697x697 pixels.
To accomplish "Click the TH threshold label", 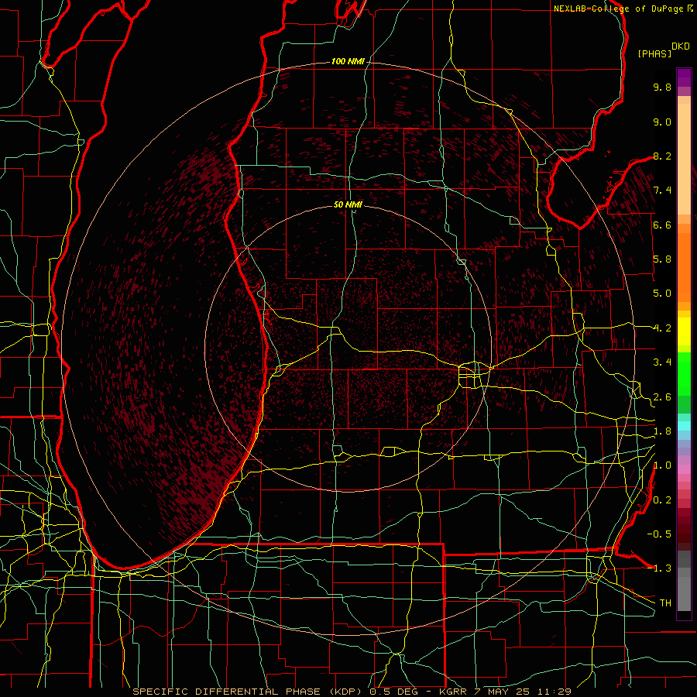I will (665, 603).
